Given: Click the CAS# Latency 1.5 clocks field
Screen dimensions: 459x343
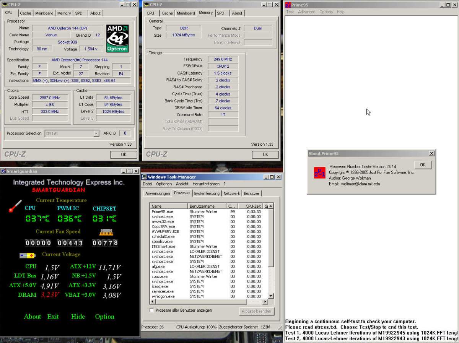Looking at the screenshot, I should [x=223, y=73].
